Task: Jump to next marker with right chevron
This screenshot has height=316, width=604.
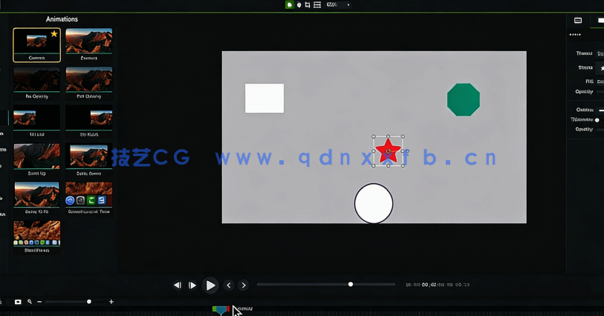Action: (244, 286)
